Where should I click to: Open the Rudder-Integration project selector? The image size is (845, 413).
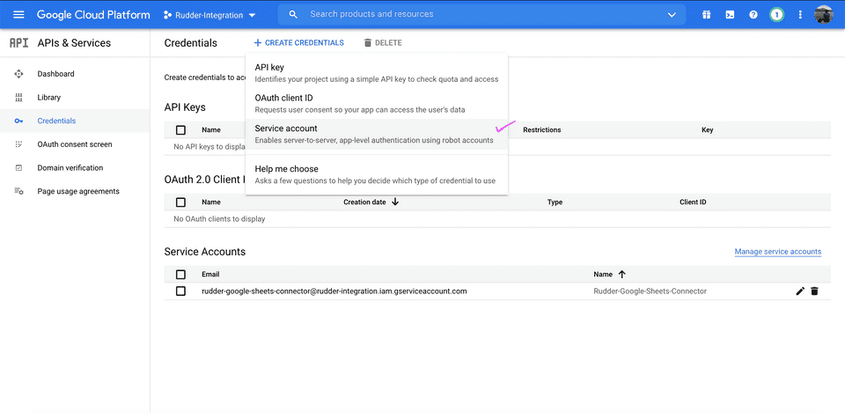[x=209, y=15]
